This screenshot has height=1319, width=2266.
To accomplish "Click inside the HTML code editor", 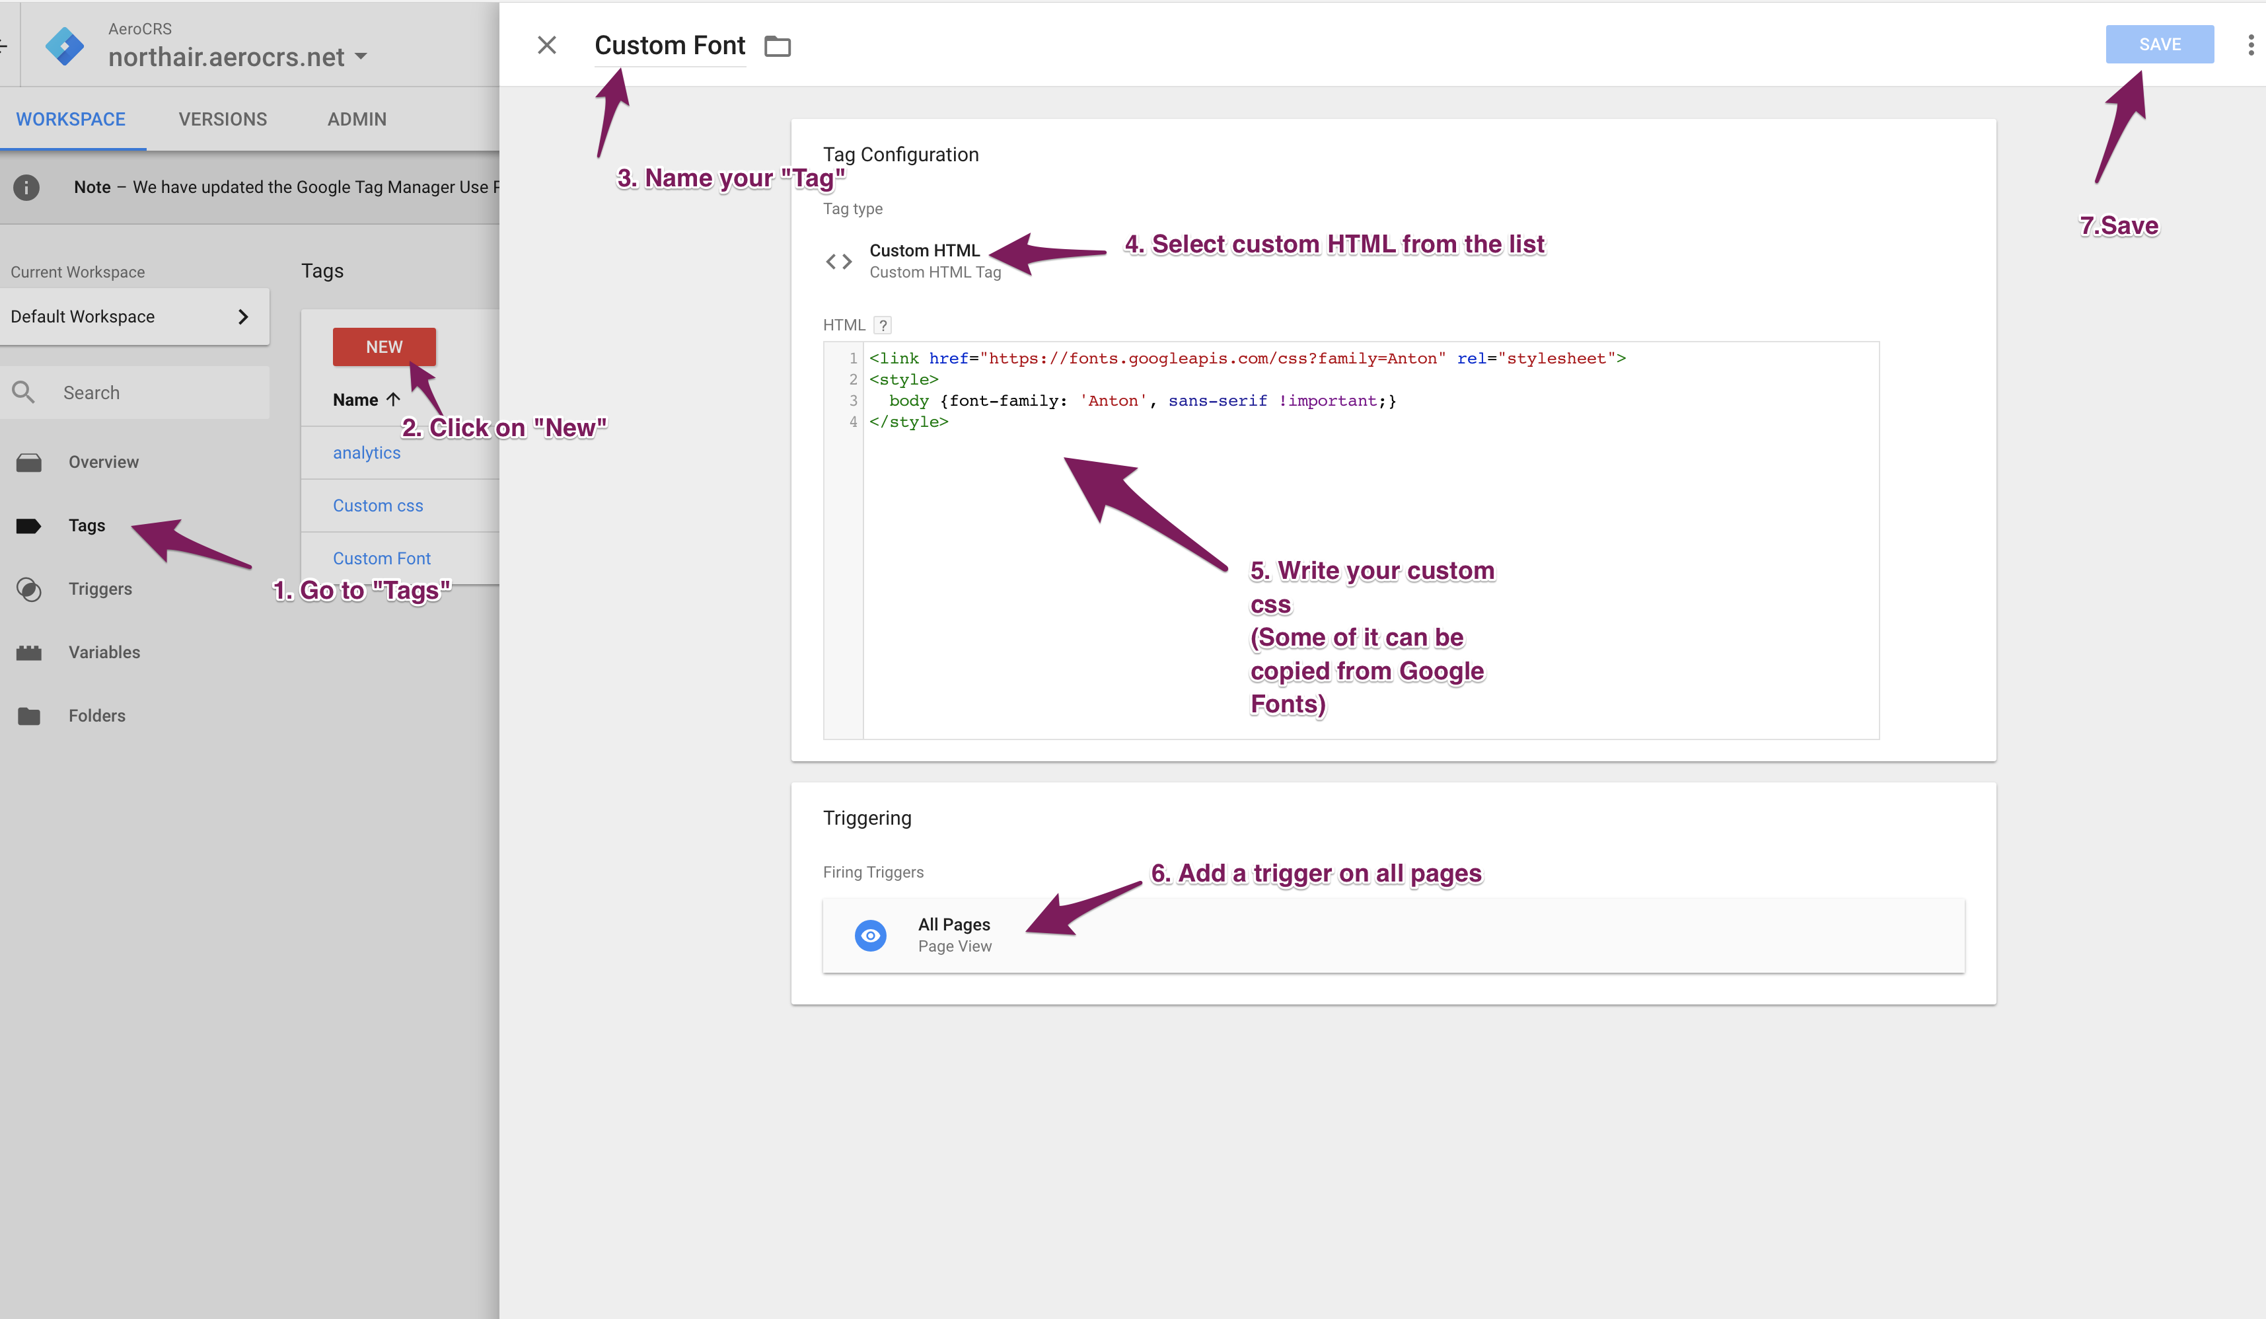I will pos(1370,540).
